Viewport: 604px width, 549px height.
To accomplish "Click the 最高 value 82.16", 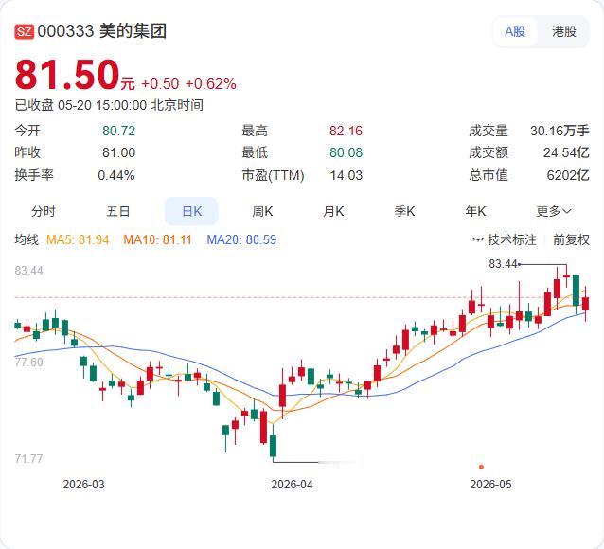I will tap(346, 131).
